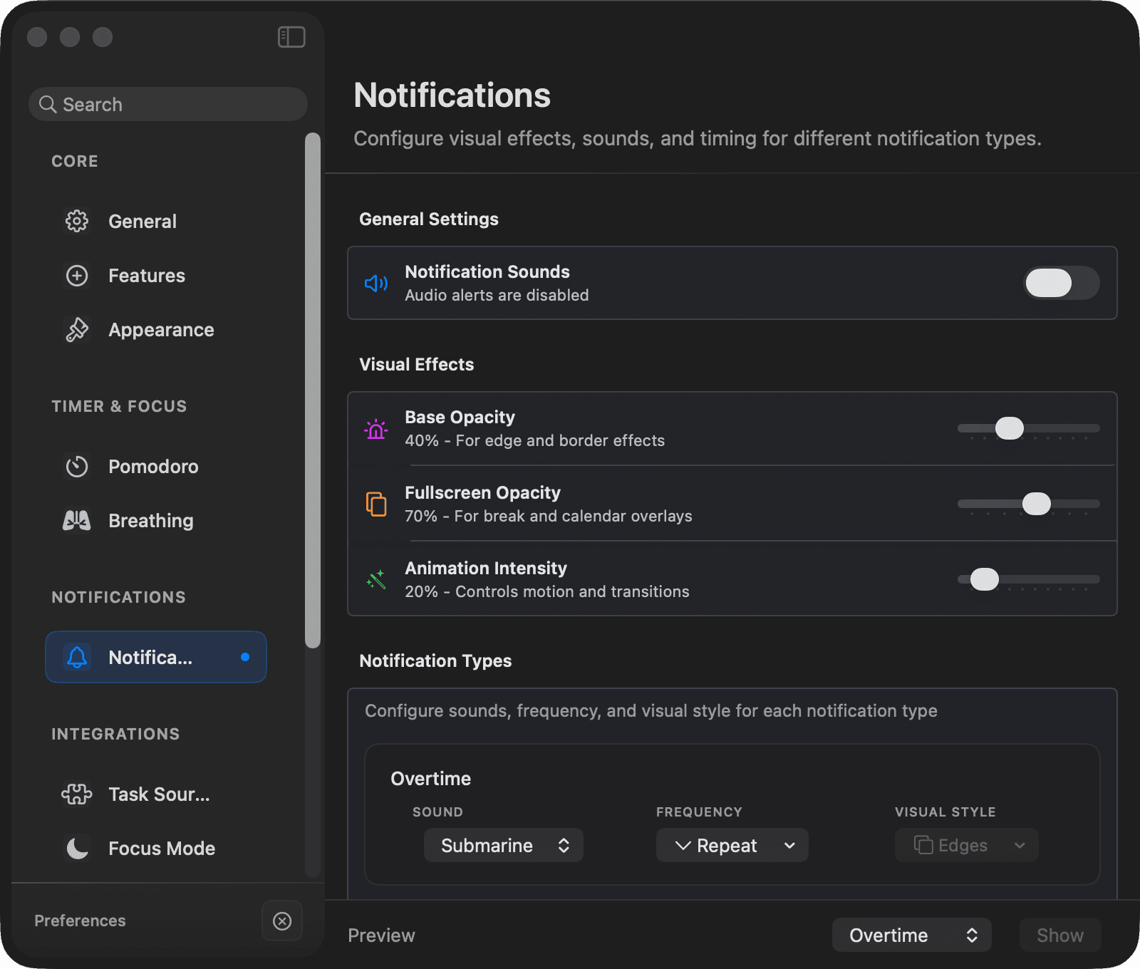Viewport: 1140px width, 969px height.
Task: Click the Preferences label
Action: coord(80,921)
